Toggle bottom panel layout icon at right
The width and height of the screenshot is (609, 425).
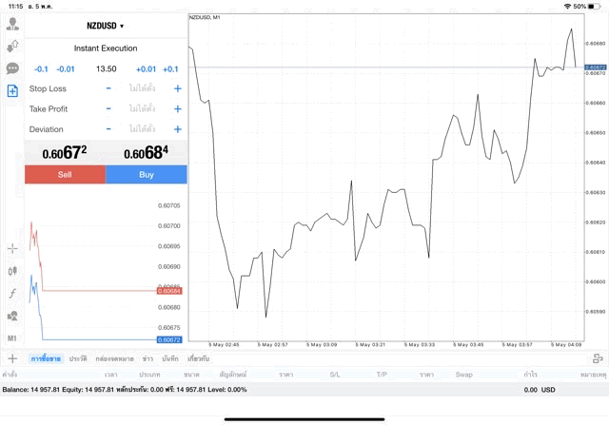coord(598,358)
